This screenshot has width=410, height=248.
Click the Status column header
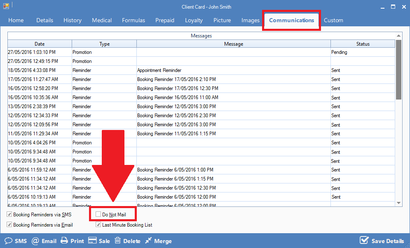point(363,44)
